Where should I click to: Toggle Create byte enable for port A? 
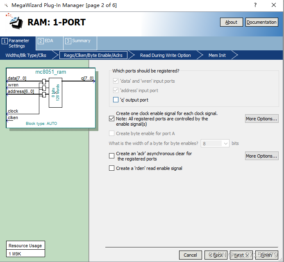click(x=111, y=133)
